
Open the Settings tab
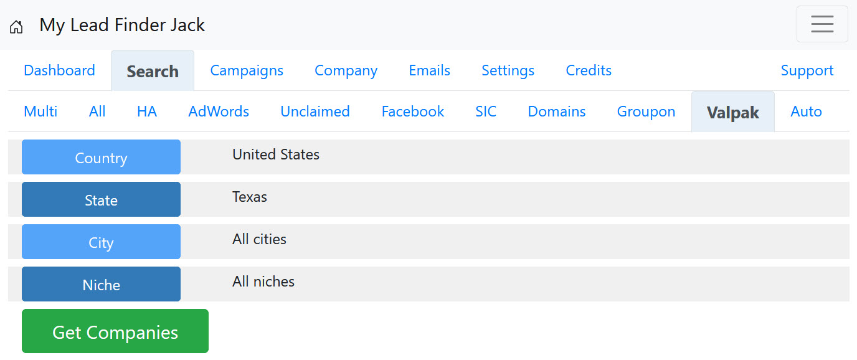click(x=508, y=71)
